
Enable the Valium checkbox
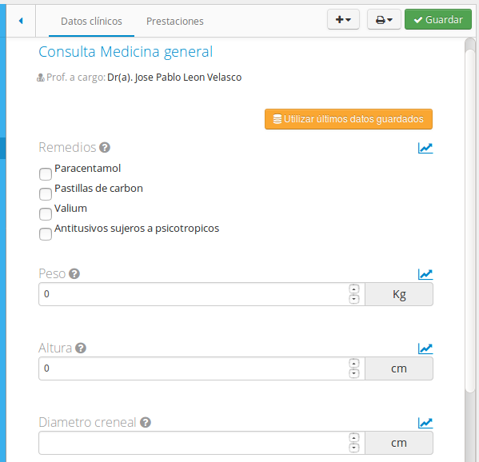pyautogui.click(x=46, y=214)
